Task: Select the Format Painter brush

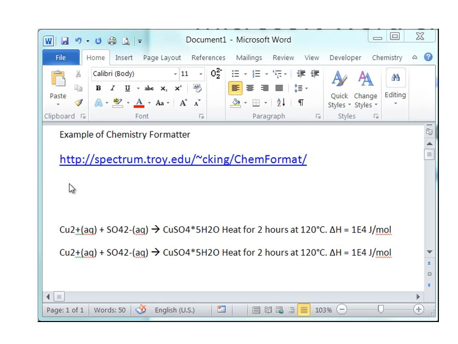Action: (x=78, y=102)
